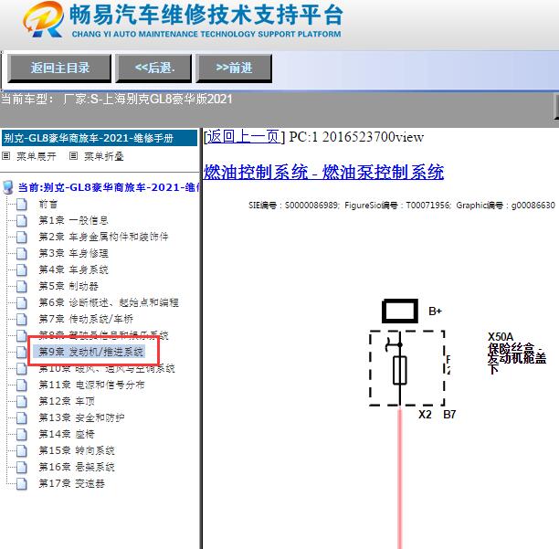Click the page icon beside 第4章 车身系统
559x549 pixels.
(22, 269)
